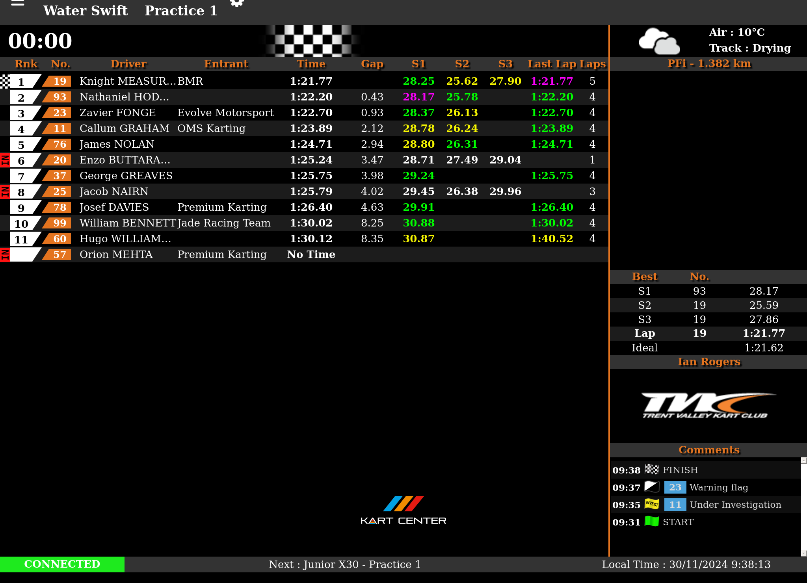Click the red IN marker beside Enzo BUTTARA
Viewport: 807px width, 583px height.
click(5, 160)
